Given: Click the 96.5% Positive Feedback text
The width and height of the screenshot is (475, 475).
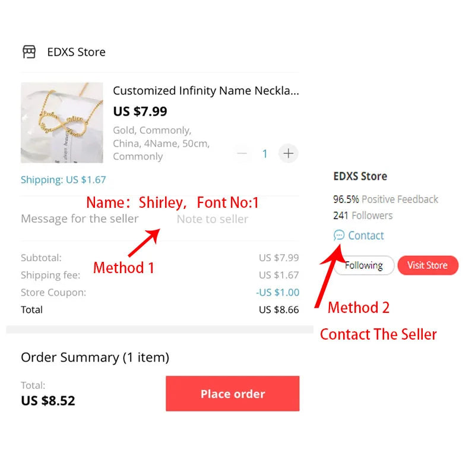Looking at the screenshot, I should (x=385, y=199).
